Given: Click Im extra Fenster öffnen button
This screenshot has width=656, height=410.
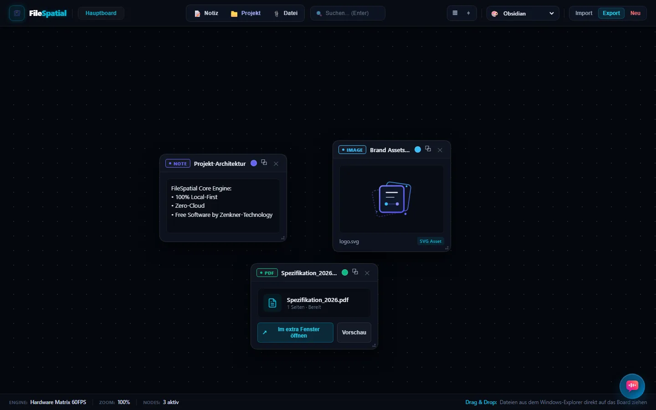Looking at the screenshot, I should pos(295,333).
